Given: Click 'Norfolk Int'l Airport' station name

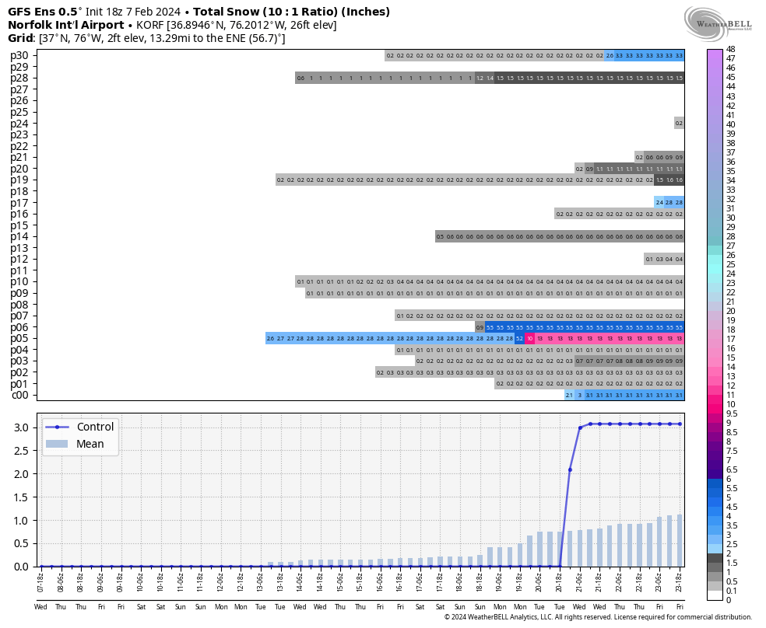Looking at the screenshot, I should (x=66, y=25).
